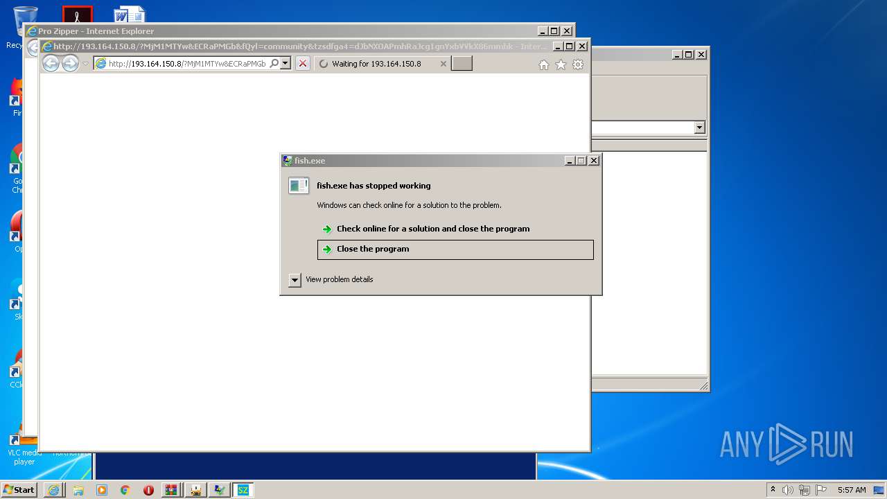Click Show desktop monitor icon in tray
887x499 pixels.
coord(879,490)
